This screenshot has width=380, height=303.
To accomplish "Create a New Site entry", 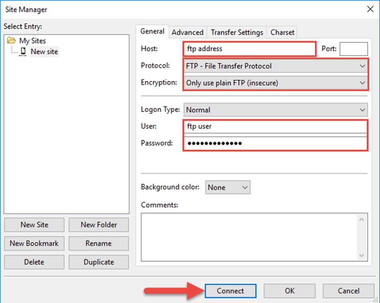I will click(34, 225).
